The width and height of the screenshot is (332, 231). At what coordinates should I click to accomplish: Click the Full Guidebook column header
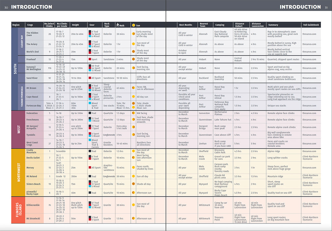311,25
